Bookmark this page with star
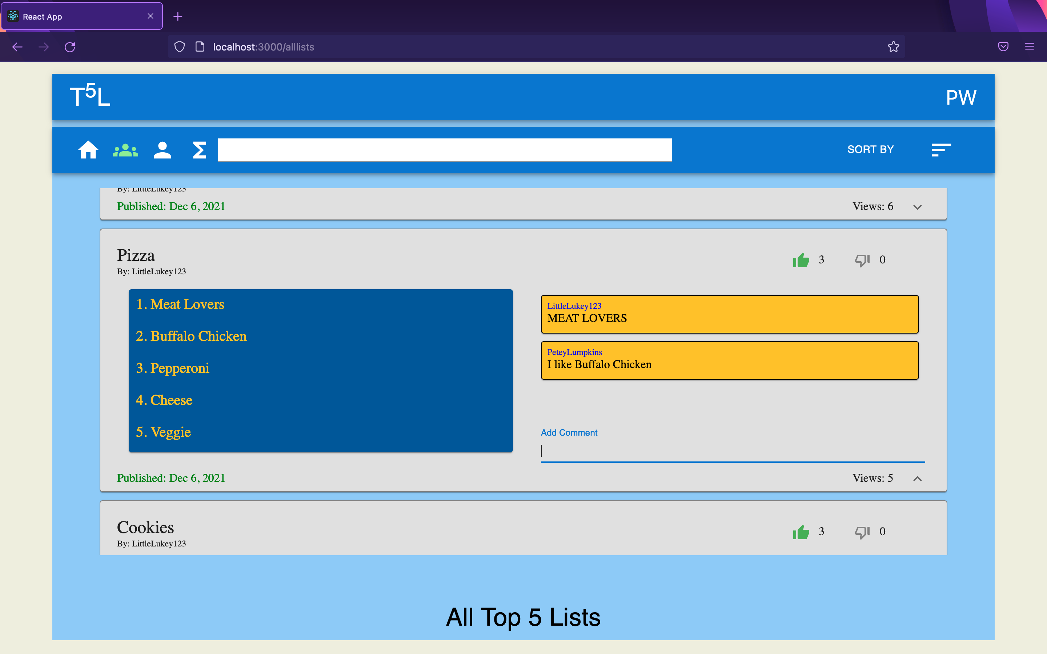Viewport: 1047px width, 654px height. point(894,47)
